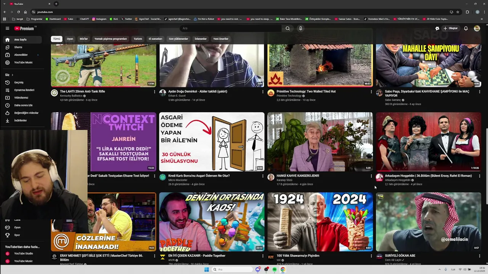Viewport: 488px width, 274px height.
Task: Select the Yeni öneriler filter chip
Action: click(221, 39)
